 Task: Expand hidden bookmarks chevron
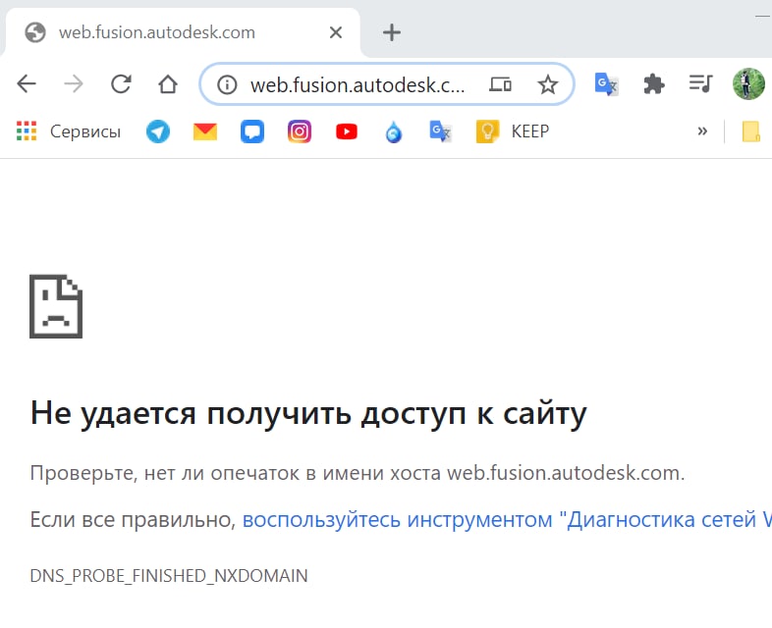702,131
